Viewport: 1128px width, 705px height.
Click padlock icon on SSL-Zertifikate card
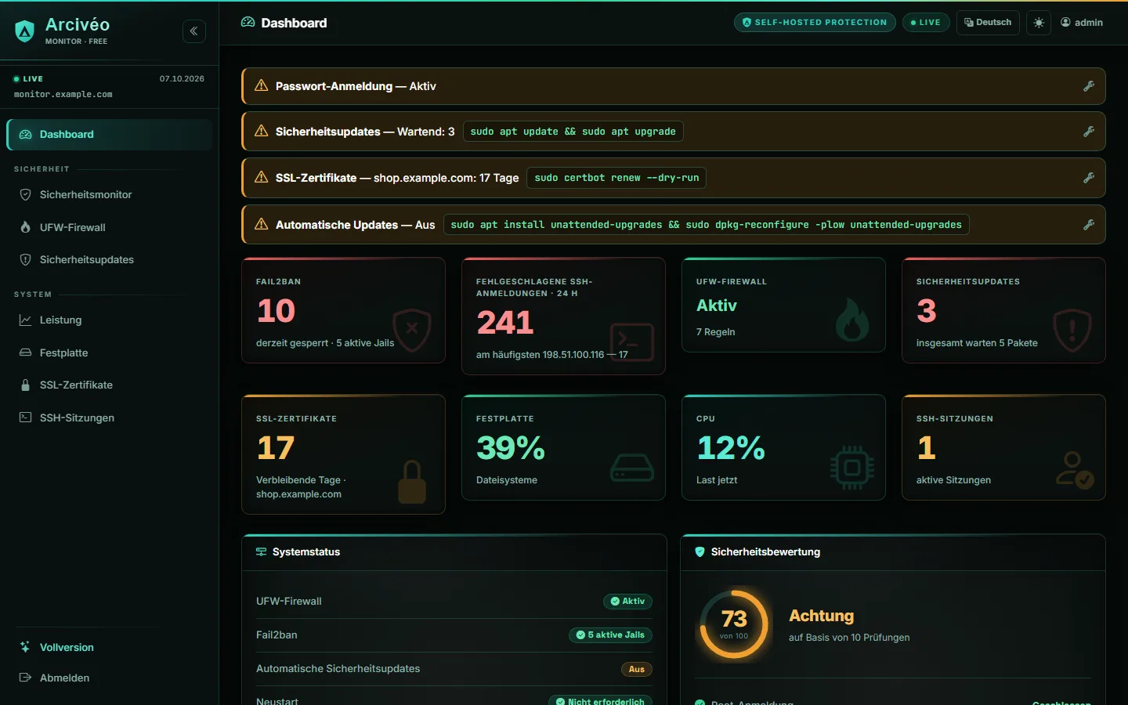(412, 482)
